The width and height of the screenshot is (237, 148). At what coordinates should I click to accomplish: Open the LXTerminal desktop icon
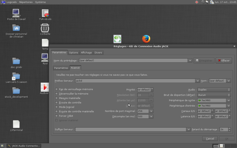[16, 124]
